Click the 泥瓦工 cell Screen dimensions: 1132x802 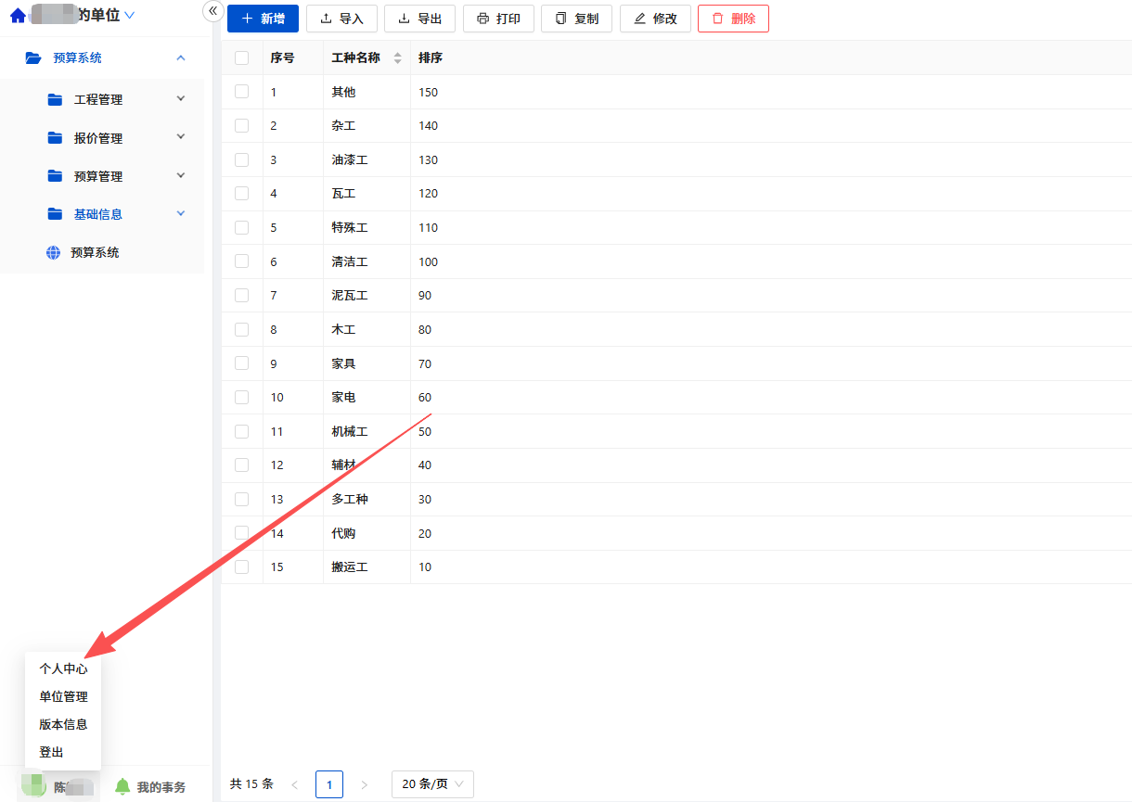point(350,295)
